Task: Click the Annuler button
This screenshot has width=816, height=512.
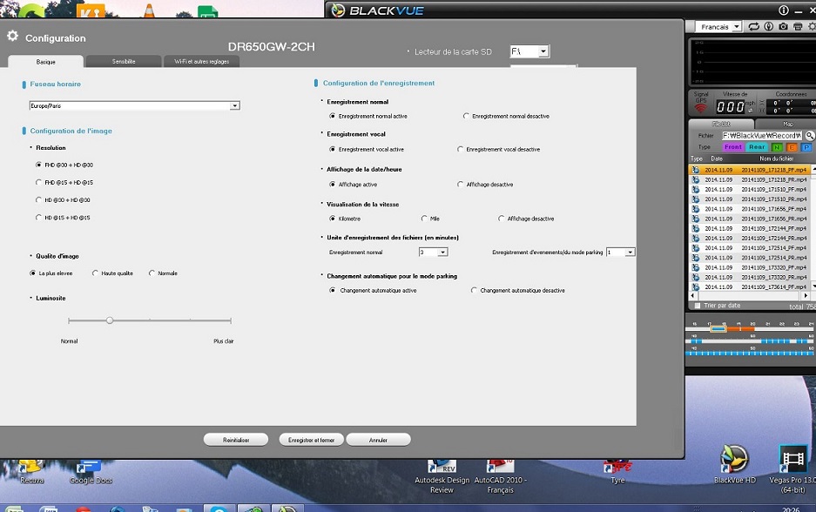Action: pos(378,440)
